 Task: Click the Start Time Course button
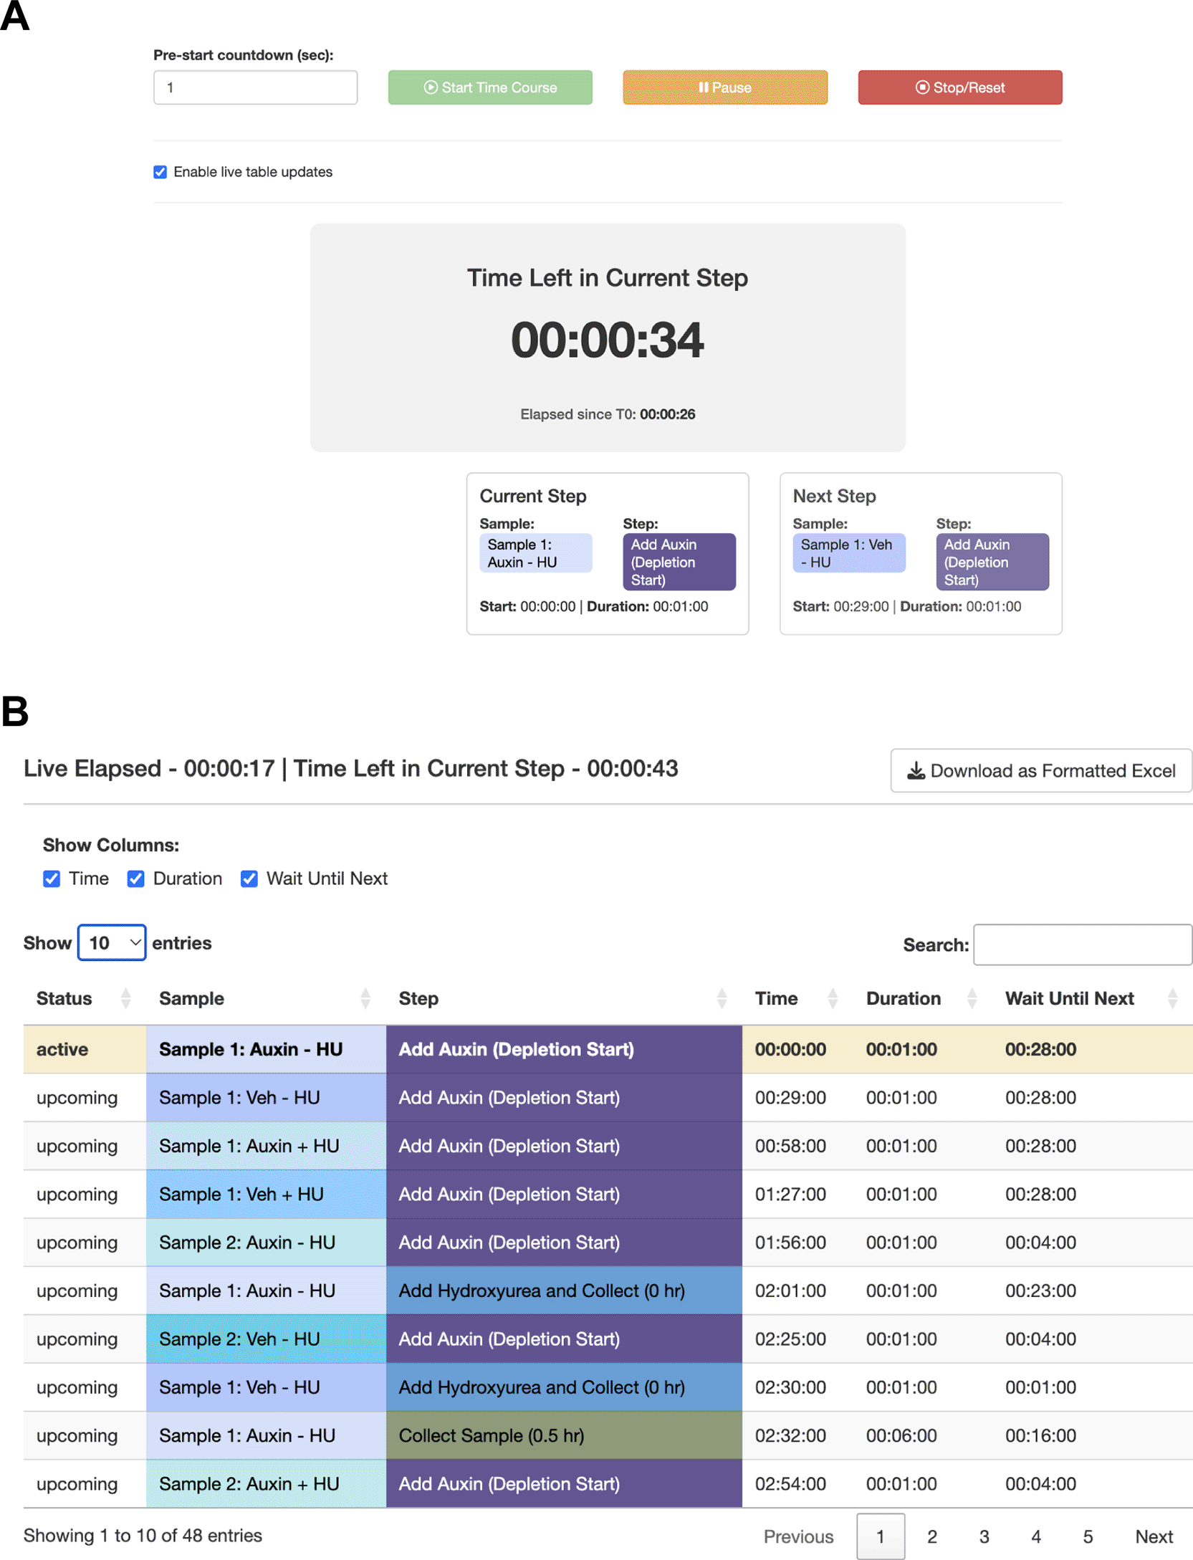pos(489,87)
